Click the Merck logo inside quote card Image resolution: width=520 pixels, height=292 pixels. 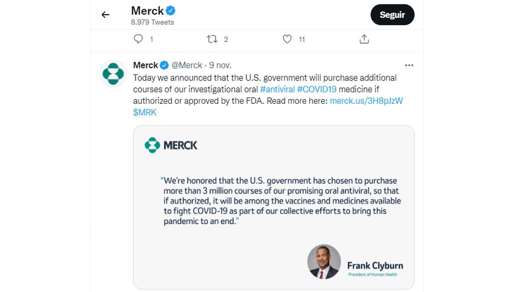tap(171, 145)
